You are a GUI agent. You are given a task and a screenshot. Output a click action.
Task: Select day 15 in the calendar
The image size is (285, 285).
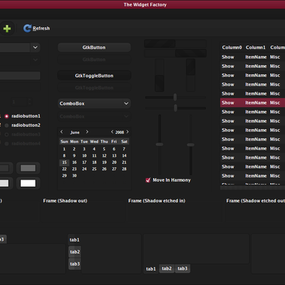pyautogui.click(x=64, y=162)
